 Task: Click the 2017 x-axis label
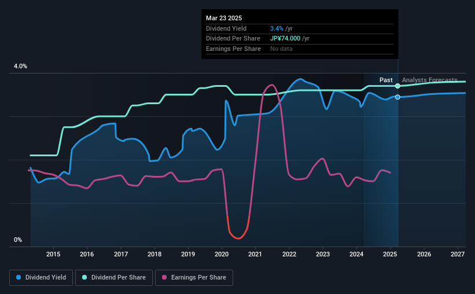(x=120, y=254)
